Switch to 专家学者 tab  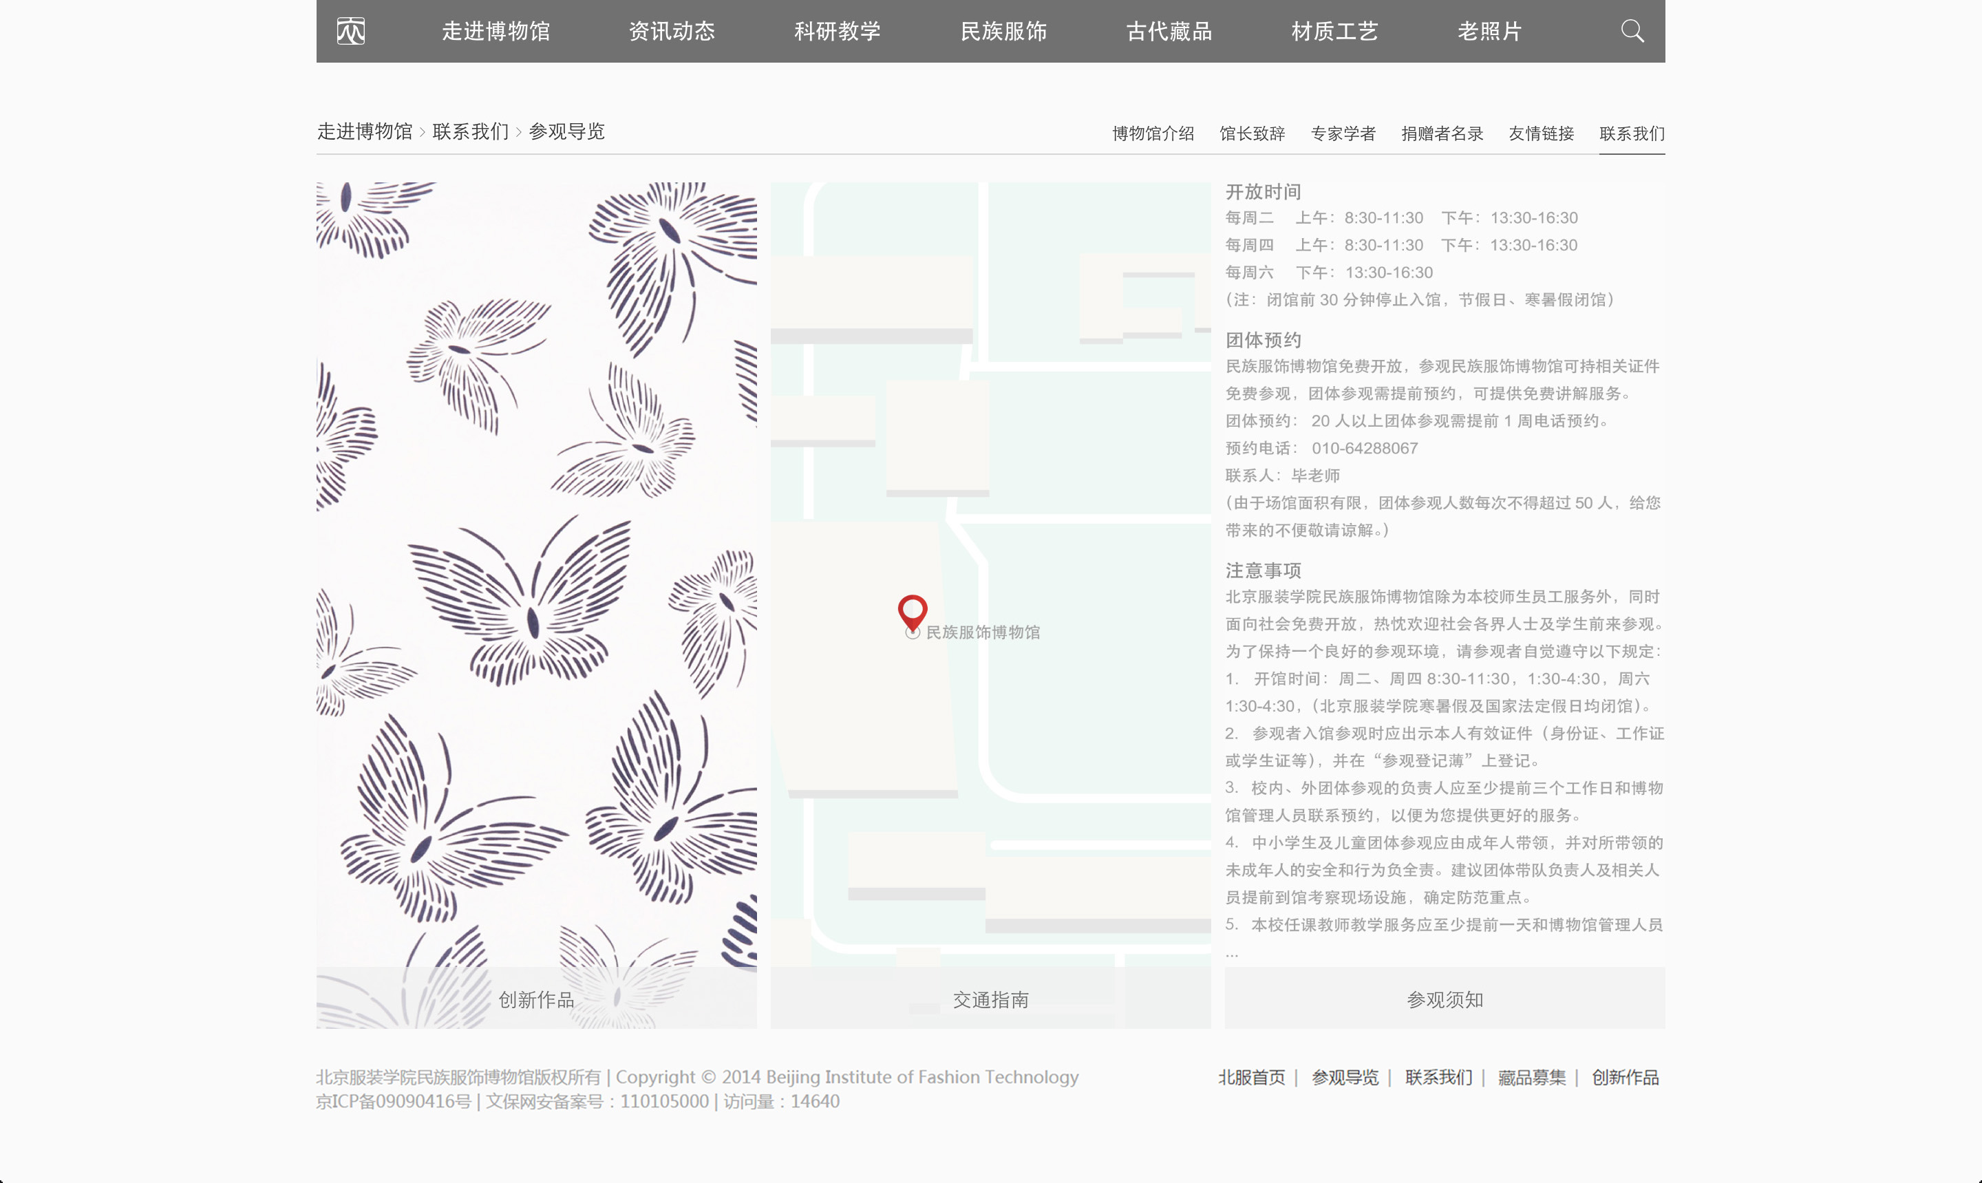pyautogui.click(x=1343, y=133)
